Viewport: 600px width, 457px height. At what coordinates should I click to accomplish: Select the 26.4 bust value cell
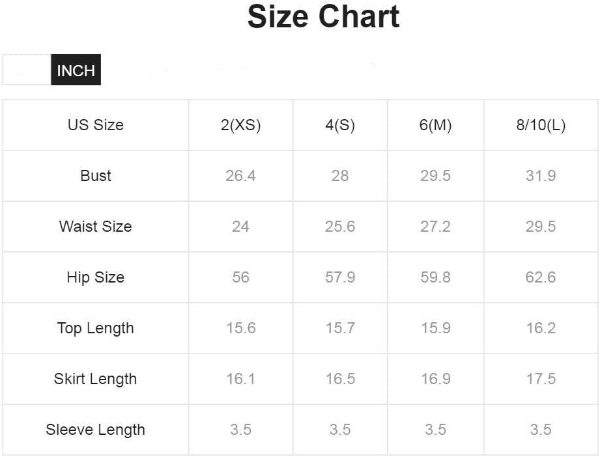[240, 176]
